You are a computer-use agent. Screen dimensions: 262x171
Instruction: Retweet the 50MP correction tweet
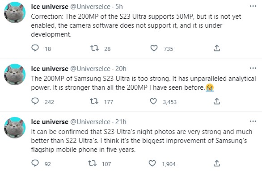pyautogui.click(x=94, y=48)
